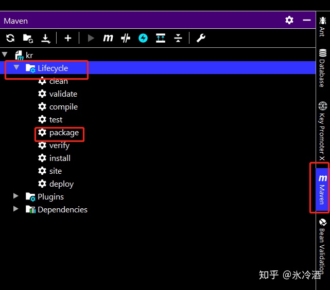Screen dimensions: 330x290
Task: Execute Maven goal 'm' toolbar icon
Action: coord(108,38)
